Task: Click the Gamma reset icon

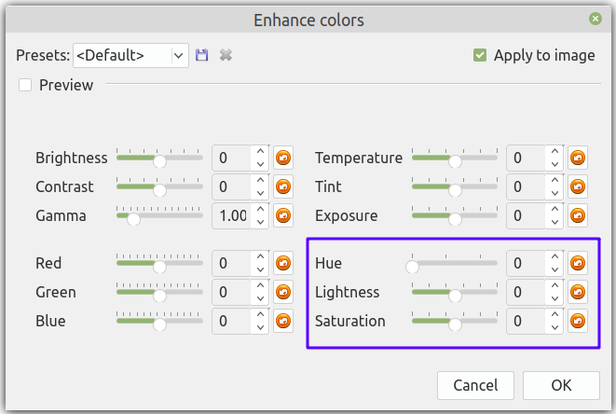Action: coord(283,215)
